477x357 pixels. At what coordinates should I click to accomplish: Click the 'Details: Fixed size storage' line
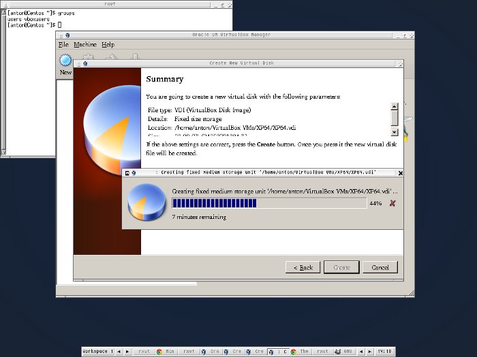(185, 119)
